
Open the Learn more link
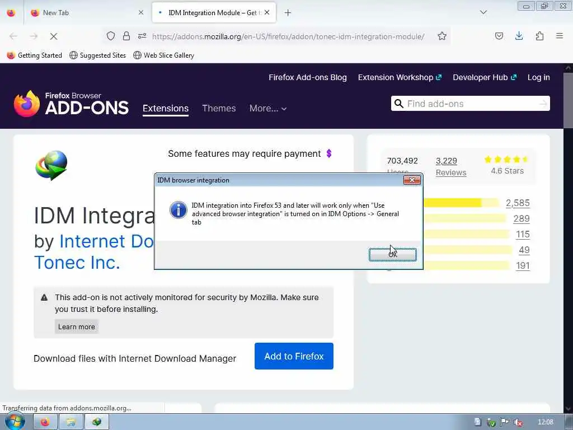[76, 326]
